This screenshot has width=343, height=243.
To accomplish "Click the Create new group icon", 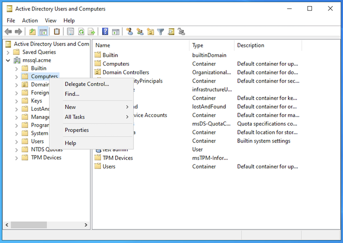I will tap(140, 32).
